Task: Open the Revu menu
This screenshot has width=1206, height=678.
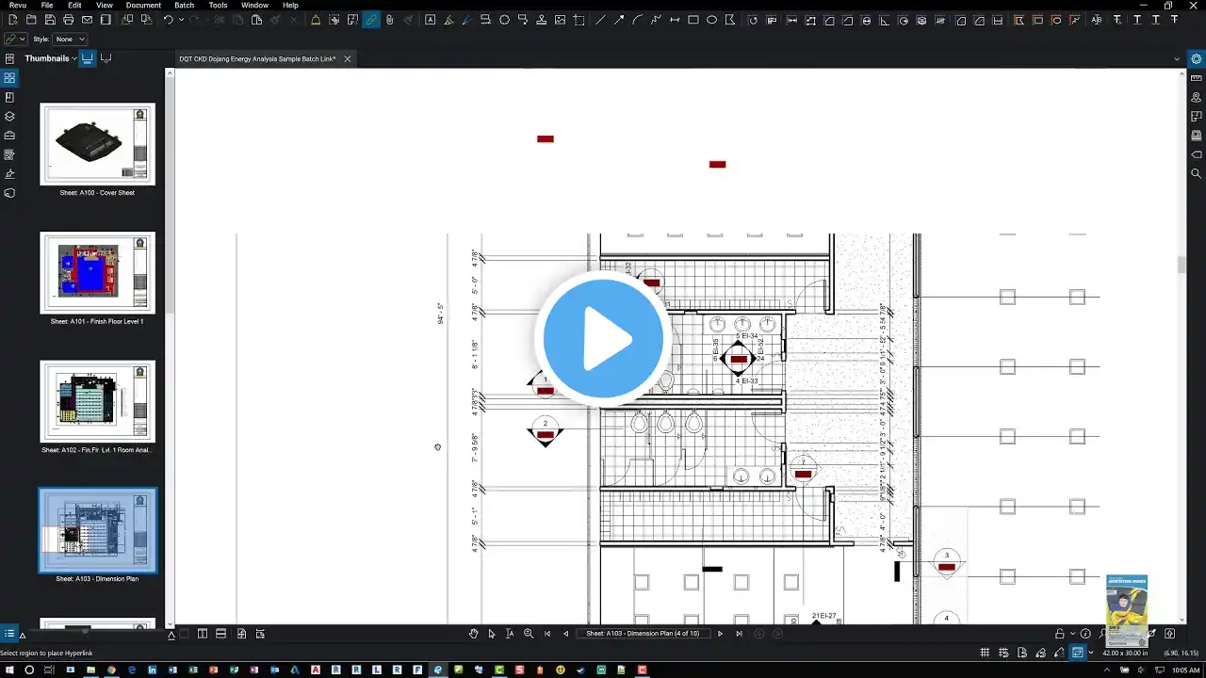Action: [17, 6]
